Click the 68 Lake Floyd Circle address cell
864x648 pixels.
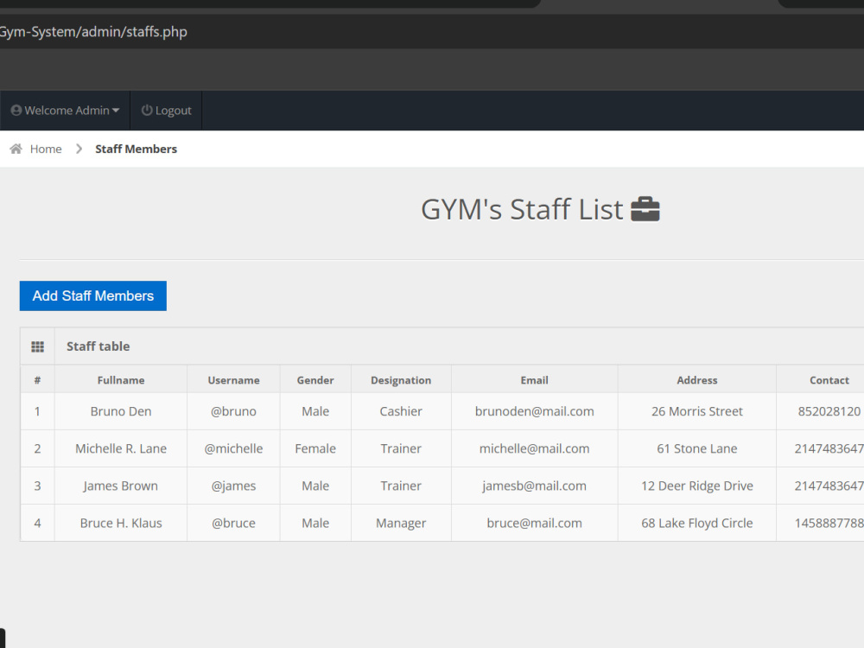coord(697,523)
